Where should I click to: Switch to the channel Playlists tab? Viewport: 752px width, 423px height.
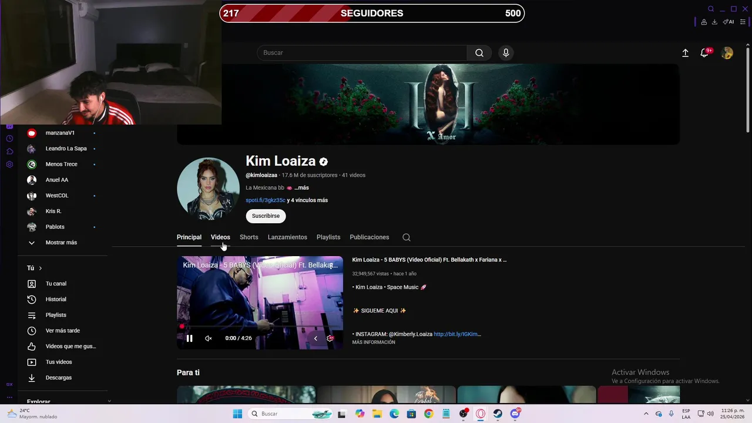click(328, 237)
